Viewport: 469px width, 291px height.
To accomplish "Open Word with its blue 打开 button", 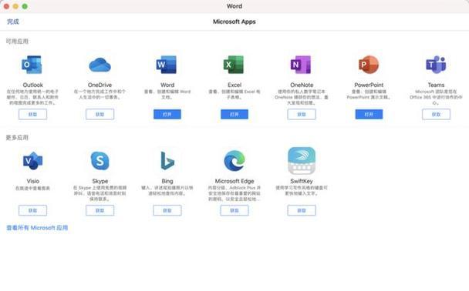I will [x=167, y=114].
